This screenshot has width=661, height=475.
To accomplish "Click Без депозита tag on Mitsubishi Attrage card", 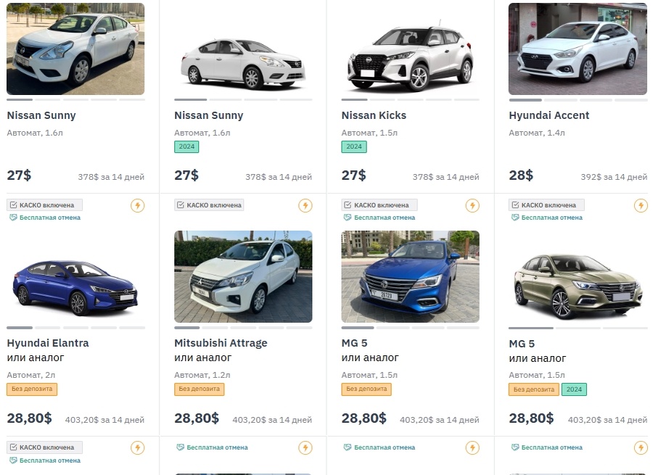I will [199, 389].
